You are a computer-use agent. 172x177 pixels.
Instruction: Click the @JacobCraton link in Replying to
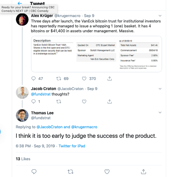49,127
